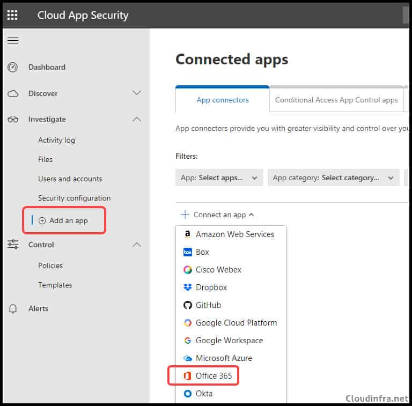The image size is (412, 406).
Task: Open the Activity log page
Action: coord(56,140)
